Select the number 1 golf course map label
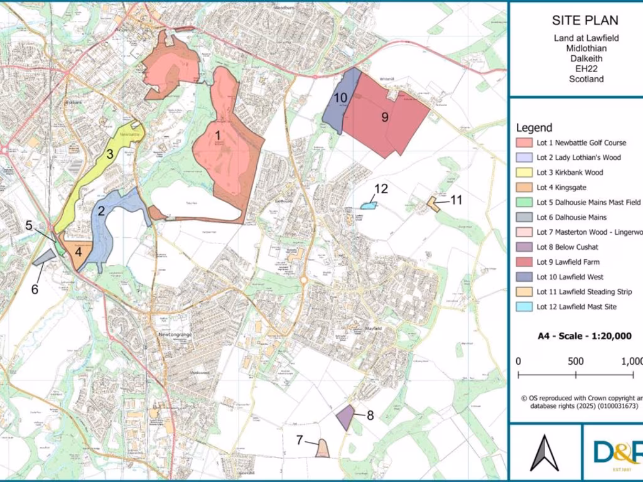Screen dimensions: 643x482 (x=218, y=134)
